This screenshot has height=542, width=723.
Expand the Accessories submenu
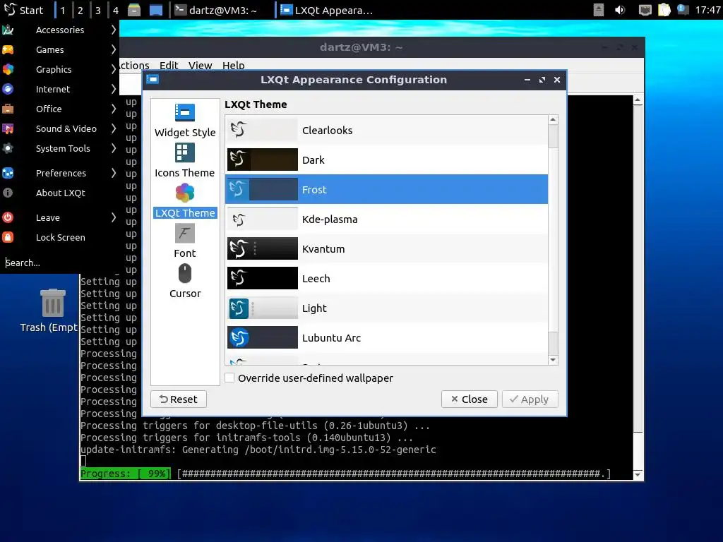[x=59, y=30]
